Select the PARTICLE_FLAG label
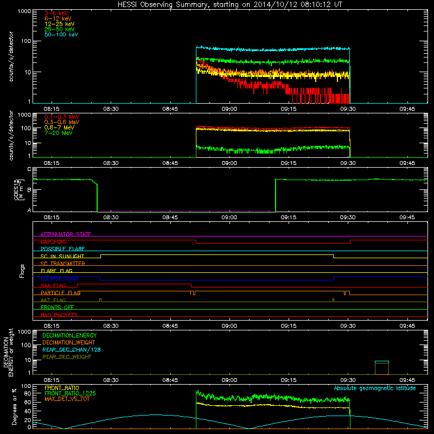Image resolution: width=434 pixels, height=434 pixels. 61,293
